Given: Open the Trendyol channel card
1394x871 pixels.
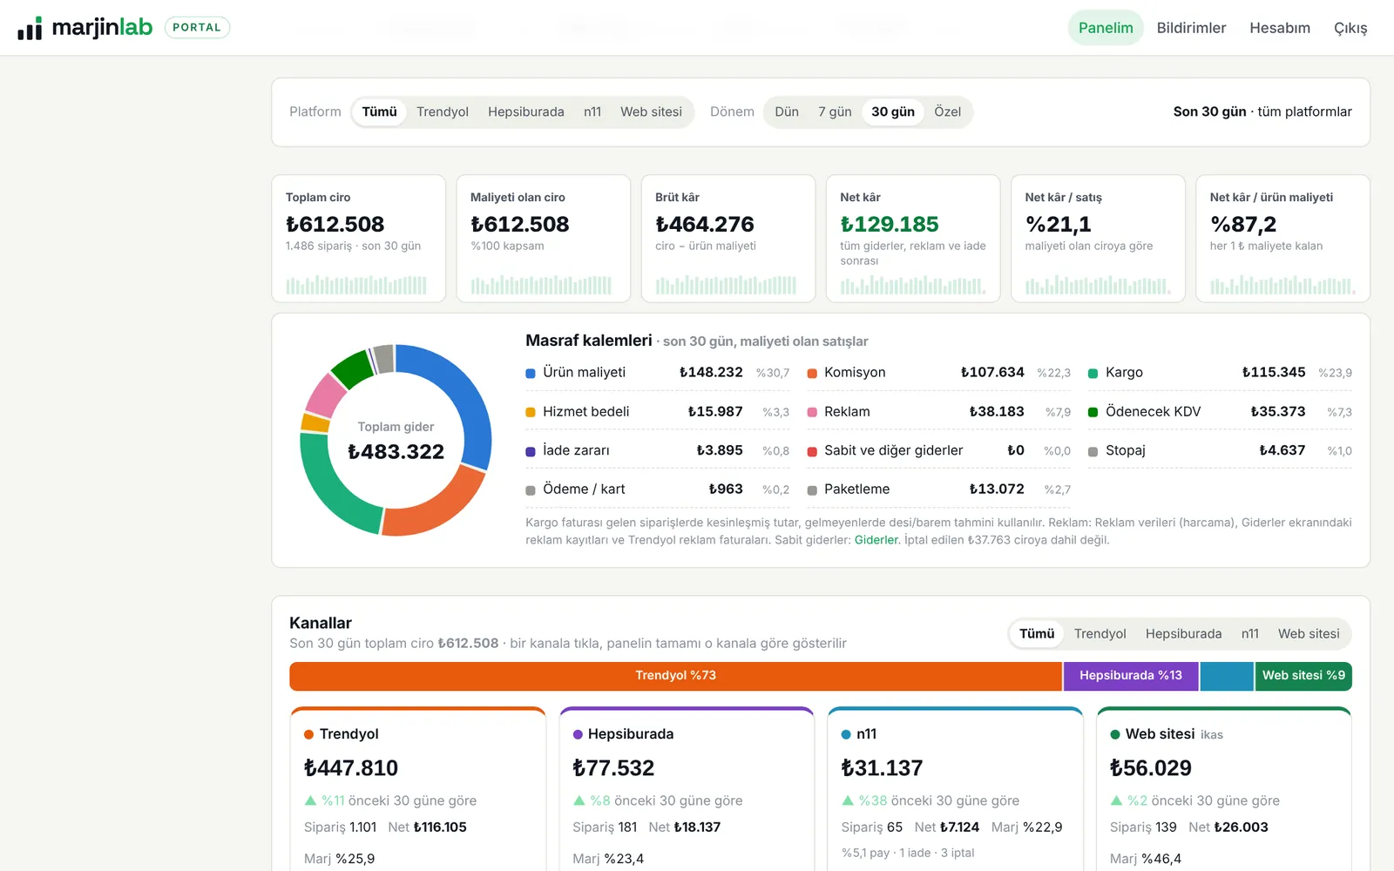Looking at the screenshot, I should click(x=418, y=788).
